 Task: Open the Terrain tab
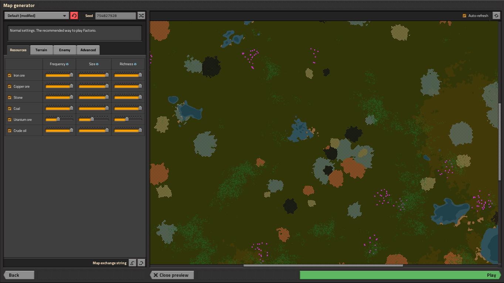(x=41, y=50)
